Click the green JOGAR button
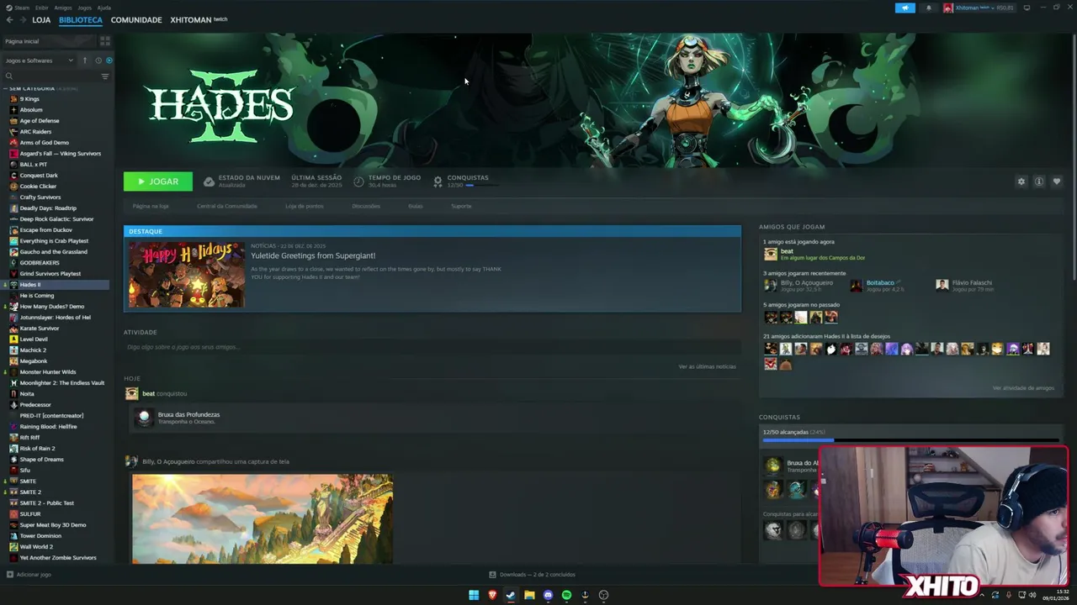Viewport: 1077px width, 605px height. click(158, 181)
